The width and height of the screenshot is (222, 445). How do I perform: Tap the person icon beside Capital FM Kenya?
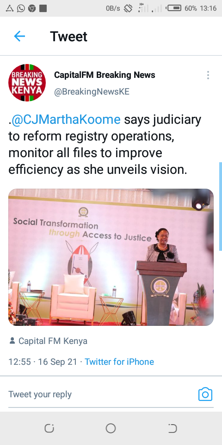coord(12,341)
